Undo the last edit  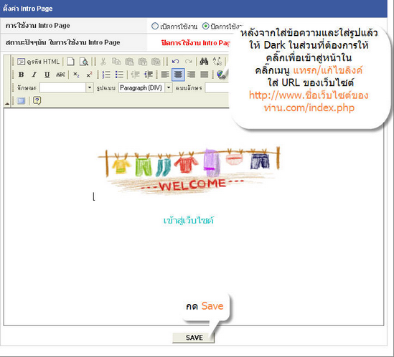[x=175, y=62]
